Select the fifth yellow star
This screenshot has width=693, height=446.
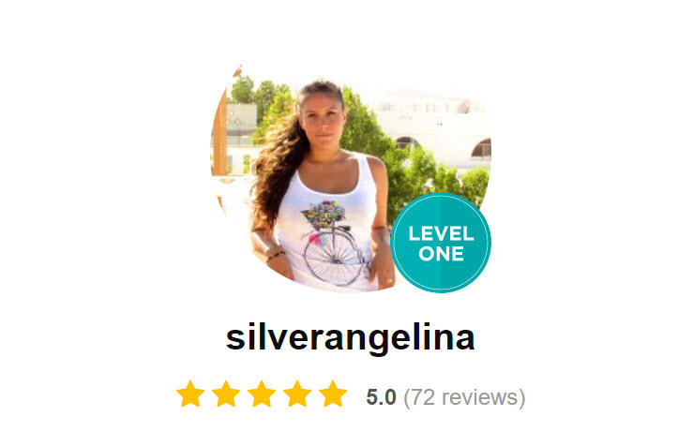point(332,394)
